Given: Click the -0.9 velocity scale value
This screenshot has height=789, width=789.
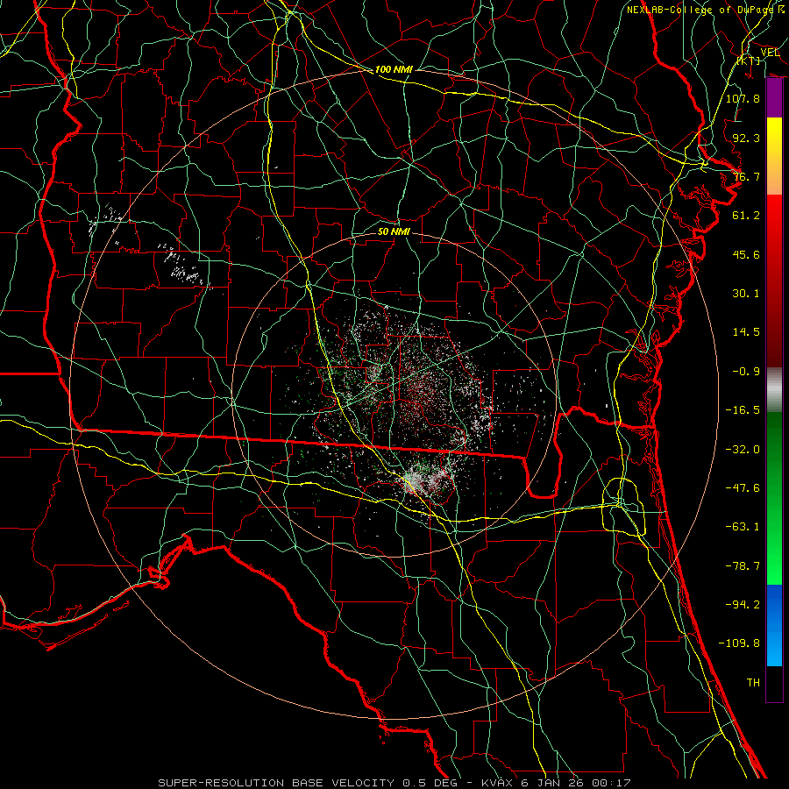Looking at the screenshot, I should (x=746, y=372).
